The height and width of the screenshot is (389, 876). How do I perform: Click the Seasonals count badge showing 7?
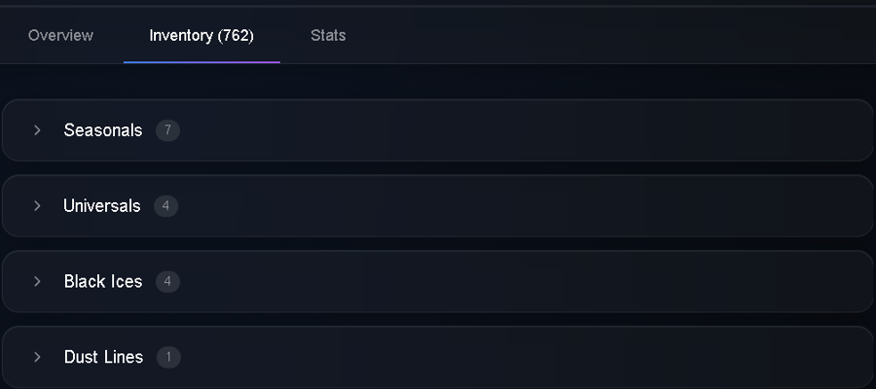click(167, 130)
